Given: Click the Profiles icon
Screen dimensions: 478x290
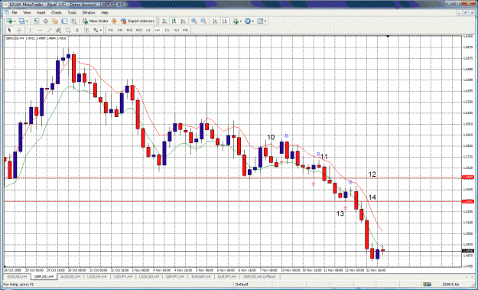Looking at the screenshot, I should [21, 21].
